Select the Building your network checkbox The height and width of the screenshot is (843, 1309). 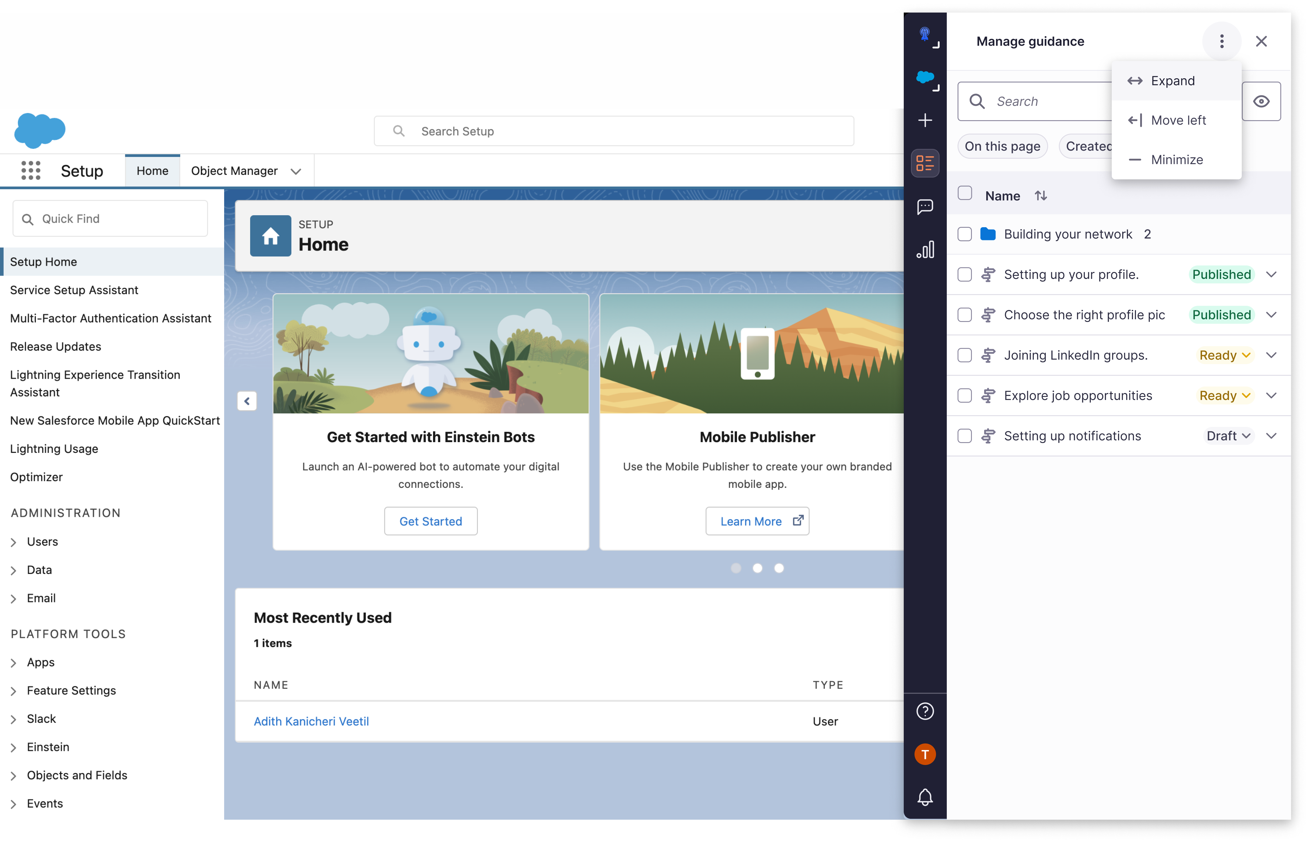(x=965, y=234)
